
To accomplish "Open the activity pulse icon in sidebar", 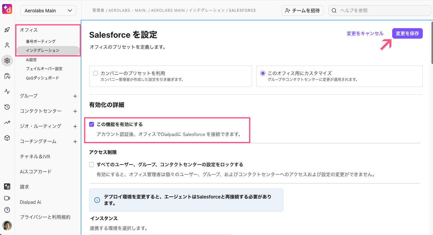I will [7, 92].
